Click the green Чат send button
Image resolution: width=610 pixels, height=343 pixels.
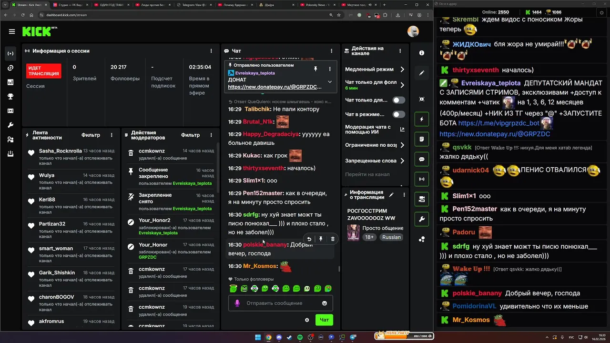pyautogui.click(x=324, y=320)
